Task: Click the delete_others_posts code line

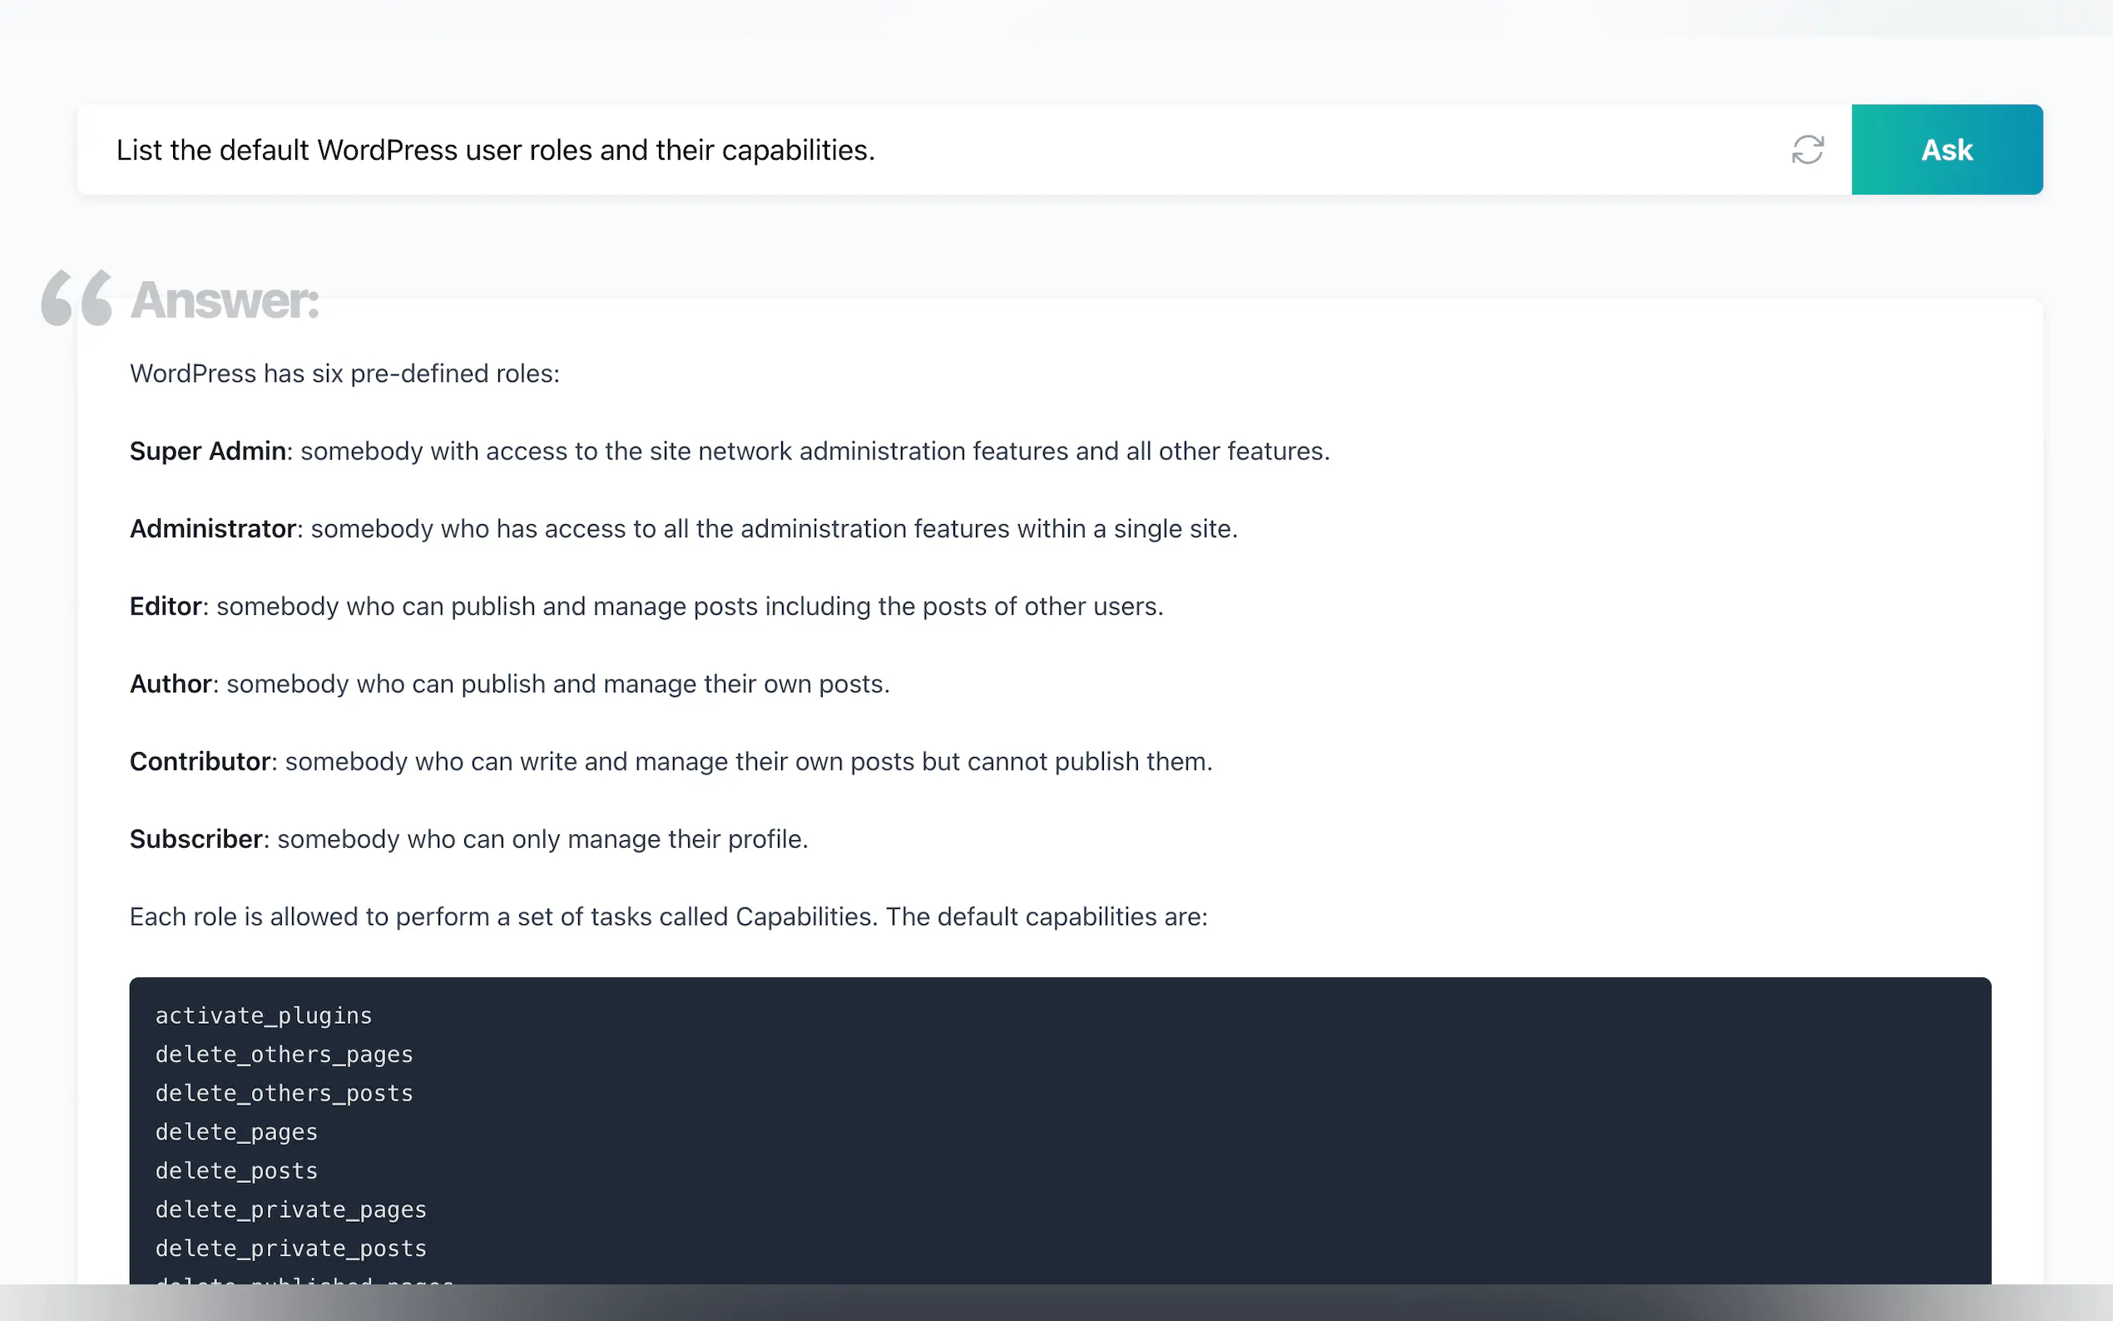Action: 284,1093
